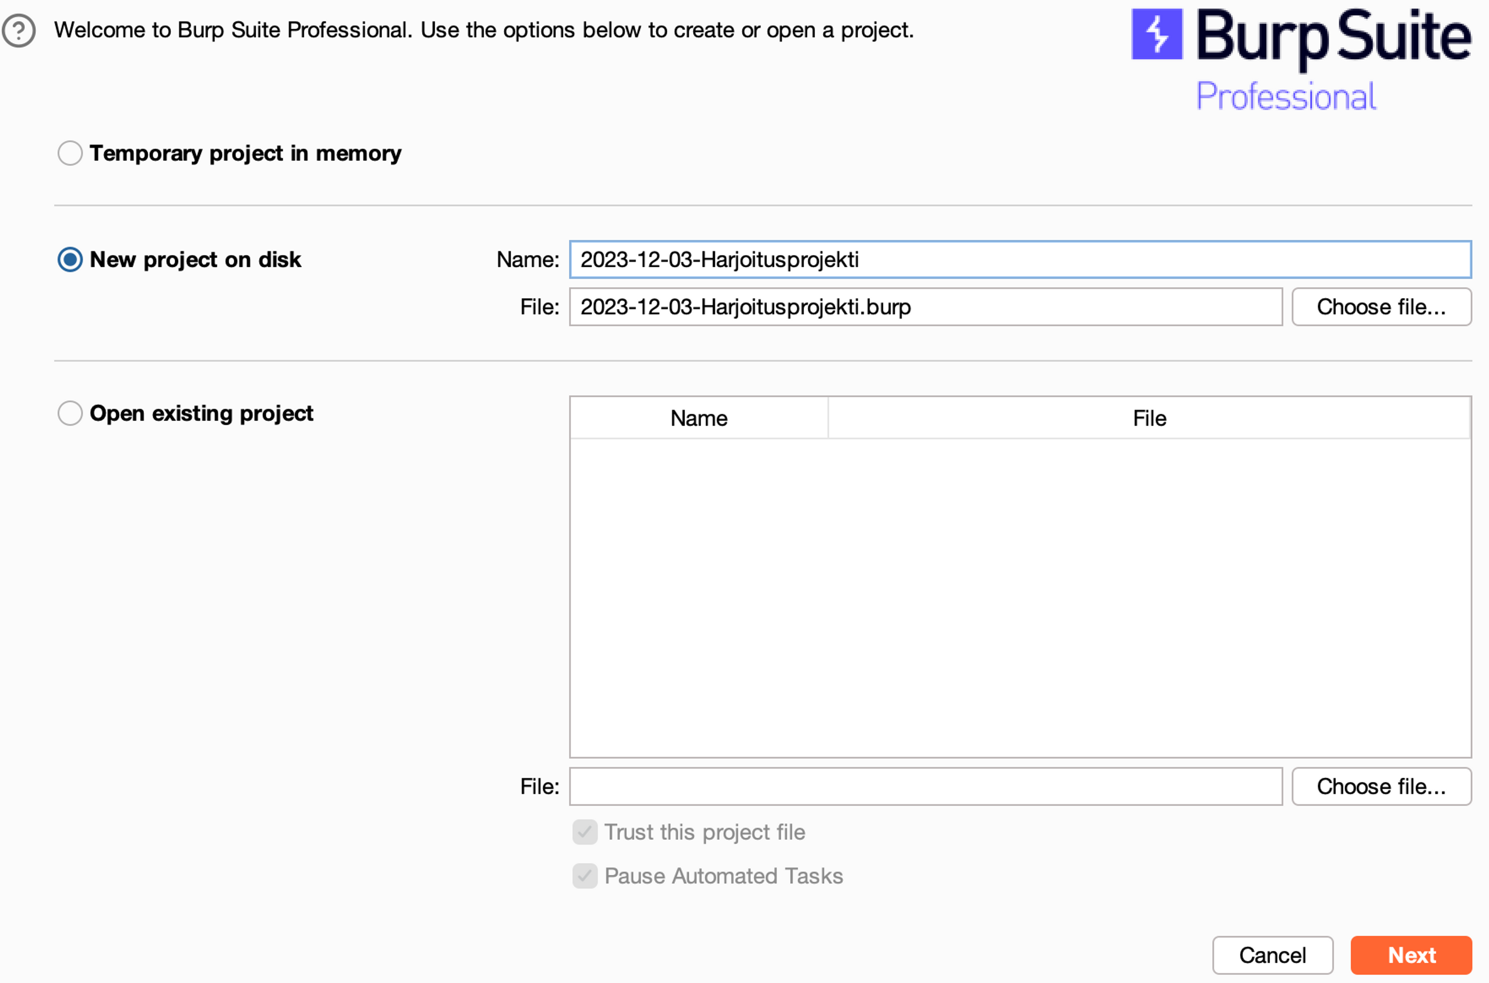The height and width of the screenshot is (983, 1489).
Task: Toggle Pause Automated Tasks checkbox
Action: click(585, 876)
